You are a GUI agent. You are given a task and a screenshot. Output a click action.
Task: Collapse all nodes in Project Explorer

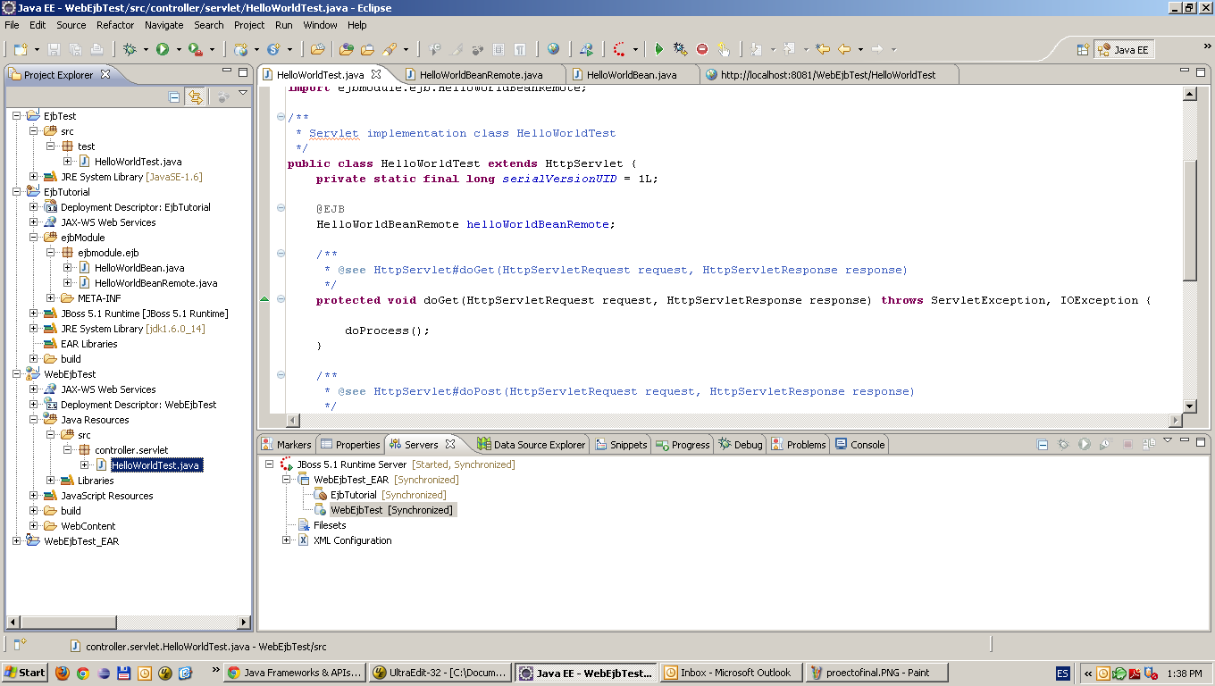[175, 96]
